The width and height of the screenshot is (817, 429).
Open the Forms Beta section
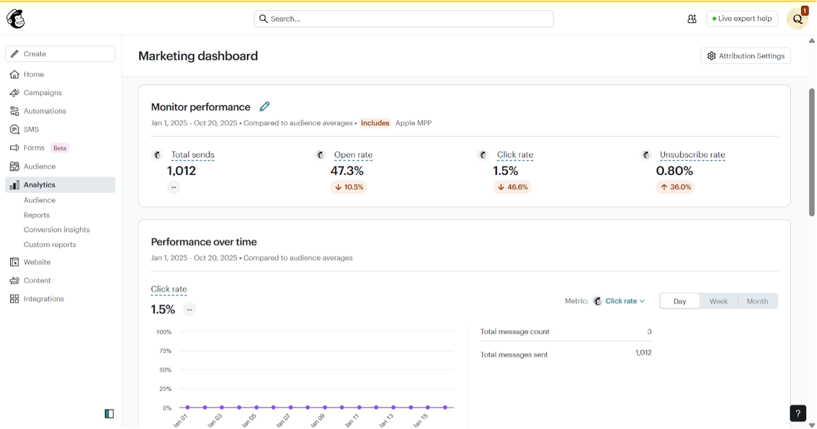[x=60, y=148]
